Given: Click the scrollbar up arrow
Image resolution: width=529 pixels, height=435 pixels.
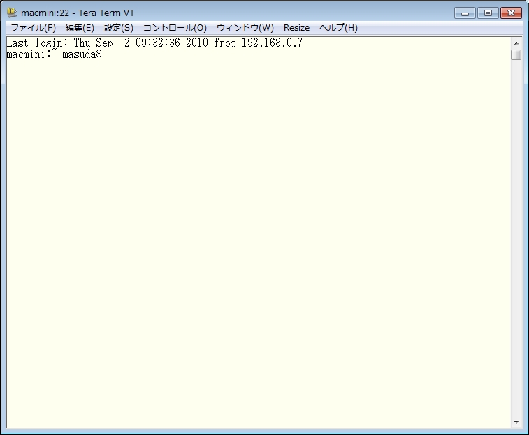Looking at the screenshot, I should (516, 42).
